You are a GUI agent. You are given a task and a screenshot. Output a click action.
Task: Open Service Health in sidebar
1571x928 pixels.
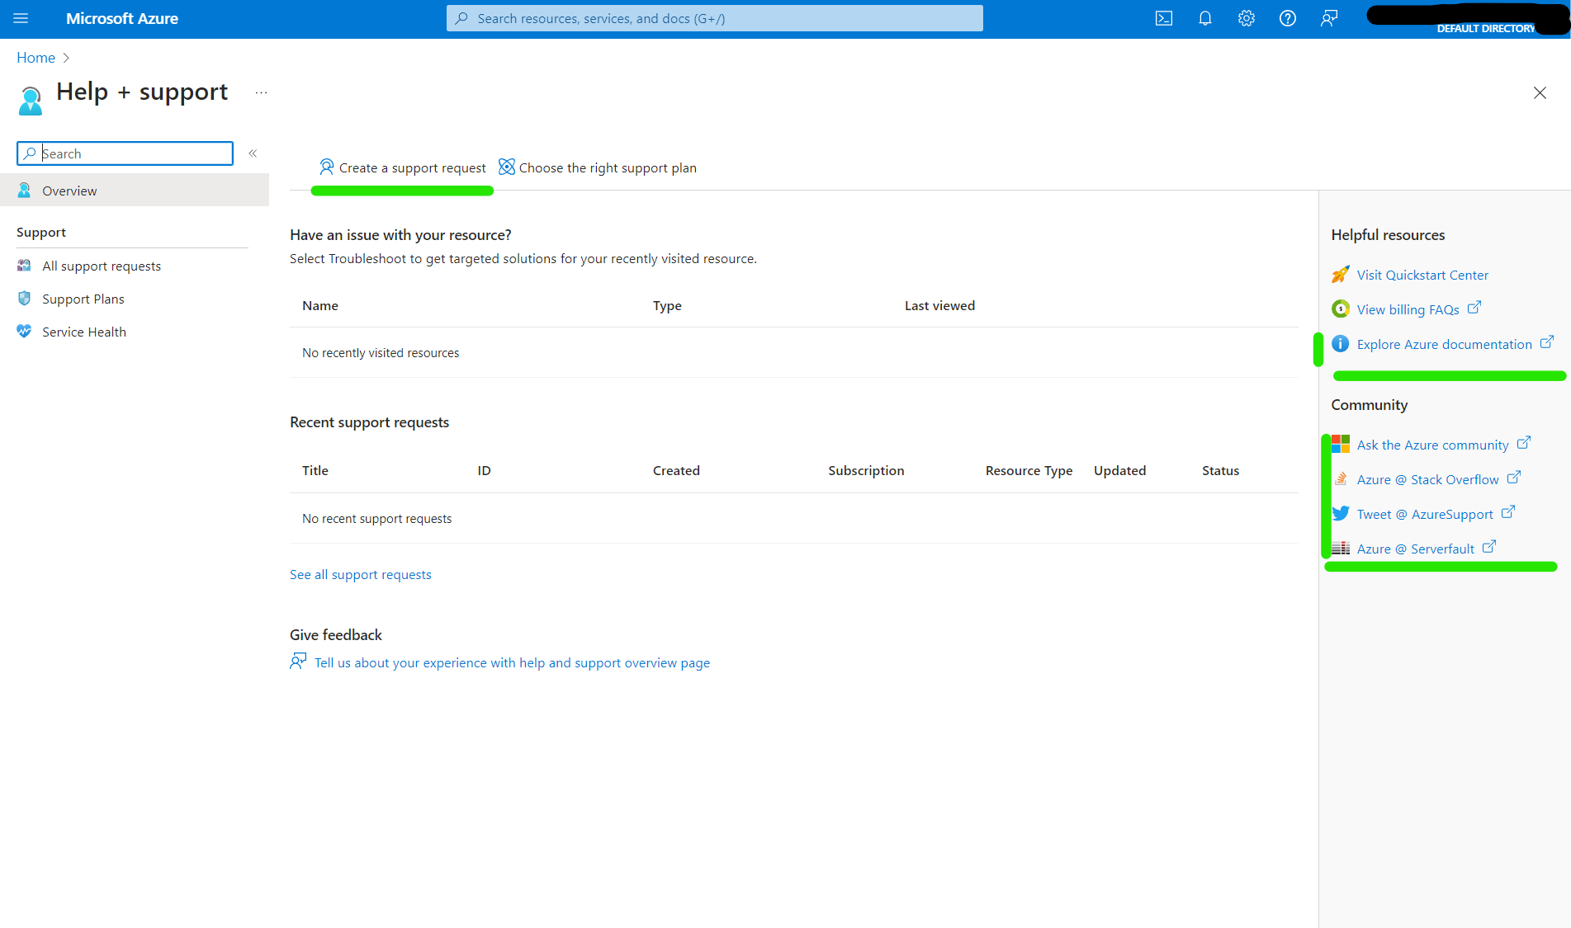pyautogui.click(x=84, y=332)
